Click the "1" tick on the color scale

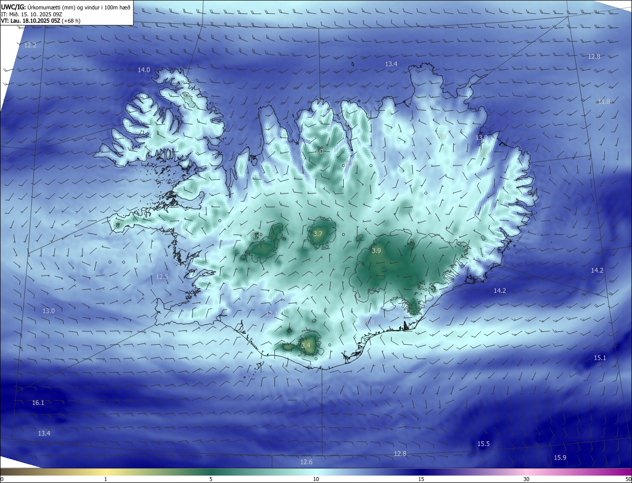click(106, 479)
